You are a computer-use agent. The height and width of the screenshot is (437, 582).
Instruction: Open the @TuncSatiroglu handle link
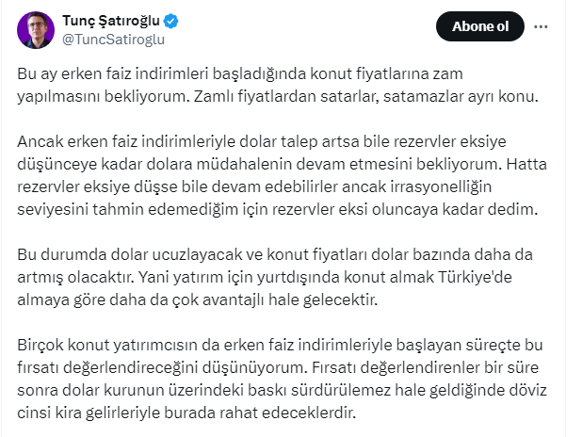pyautogui.click(x=111, y=39)
